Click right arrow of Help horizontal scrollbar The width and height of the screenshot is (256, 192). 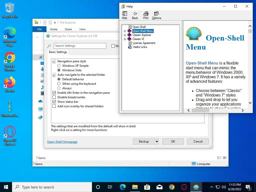[242, 110]
